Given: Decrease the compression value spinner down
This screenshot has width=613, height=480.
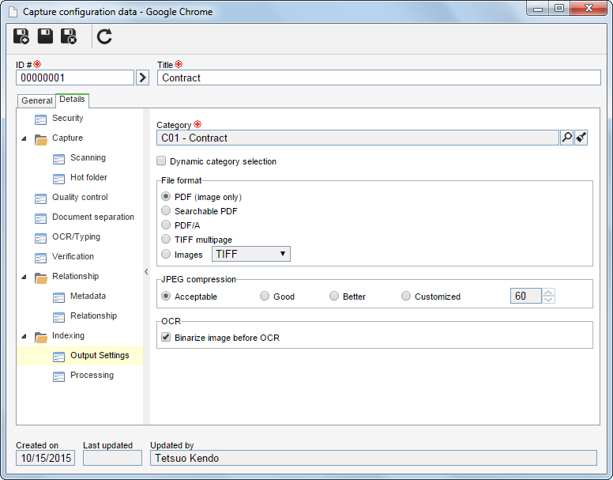Looking at the screenshot, I should [548, 300].
